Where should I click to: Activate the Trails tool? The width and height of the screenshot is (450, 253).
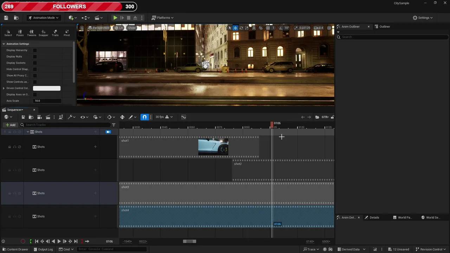(55, 33)
